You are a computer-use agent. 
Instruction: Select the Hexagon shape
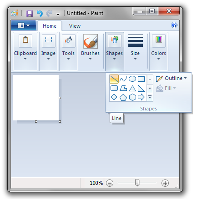(x=132, y=97)
